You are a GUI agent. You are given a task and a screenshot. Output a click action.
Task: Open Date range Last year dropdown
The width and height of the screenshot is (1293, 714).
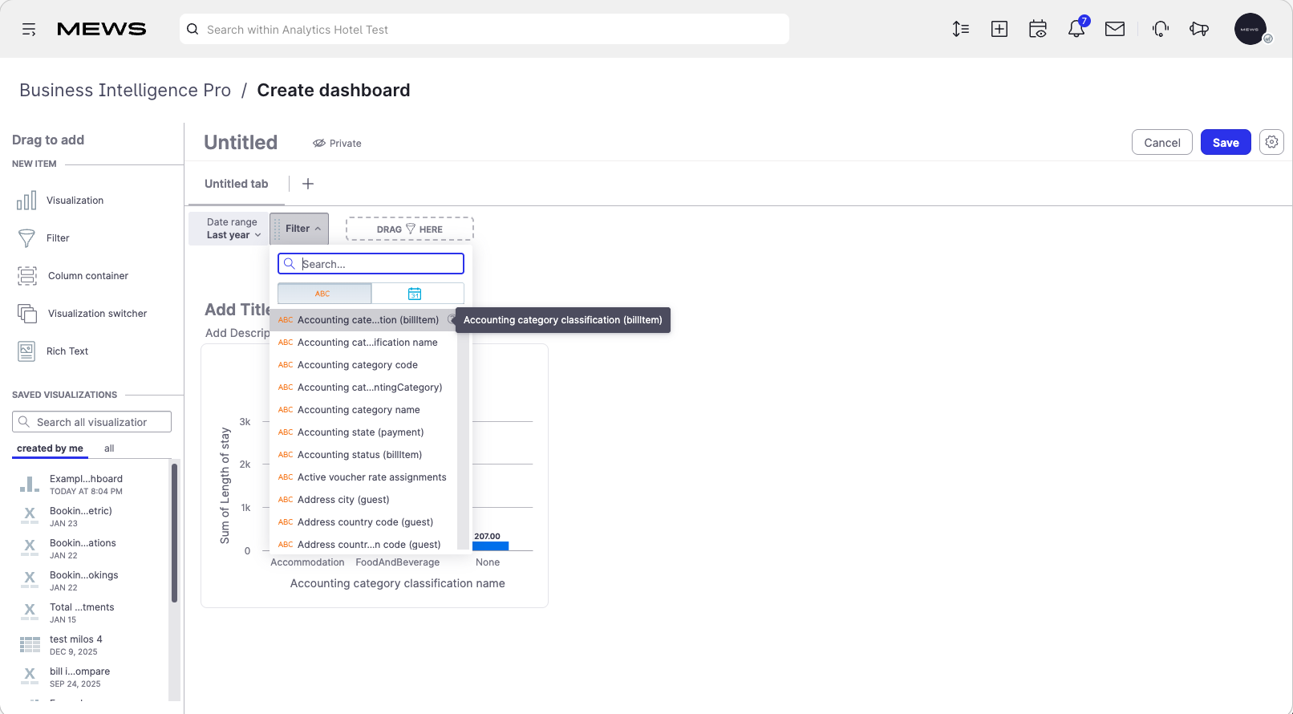point(228,229)
